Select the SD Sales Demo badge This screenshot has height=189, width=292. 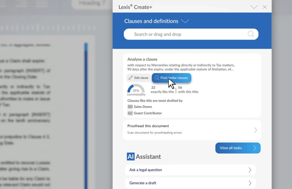130,107
